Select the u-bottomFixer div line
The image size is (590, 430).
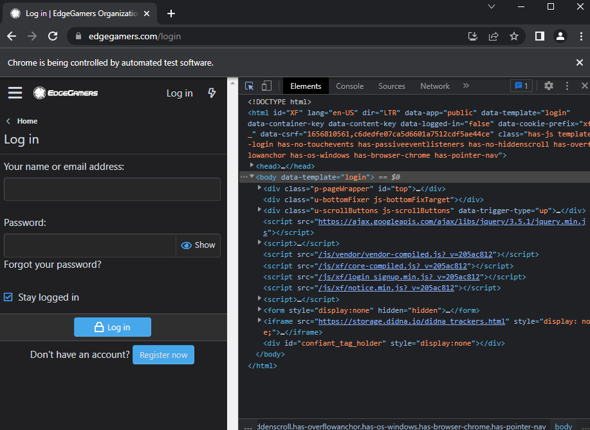[373, 200]
